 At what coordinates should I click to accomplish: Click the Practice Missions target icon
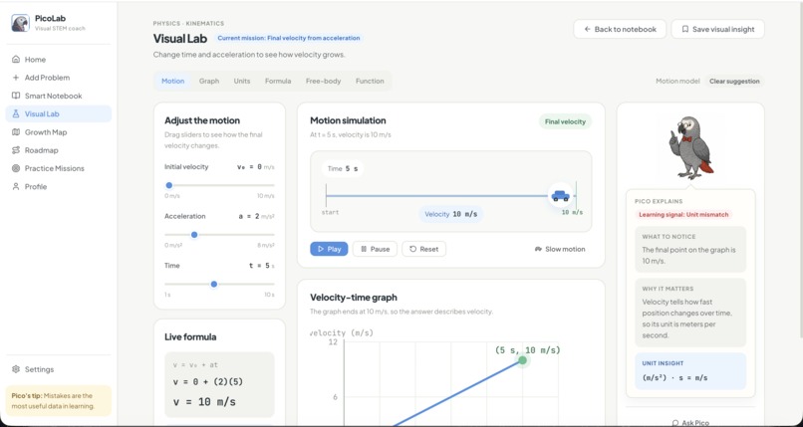16,168
